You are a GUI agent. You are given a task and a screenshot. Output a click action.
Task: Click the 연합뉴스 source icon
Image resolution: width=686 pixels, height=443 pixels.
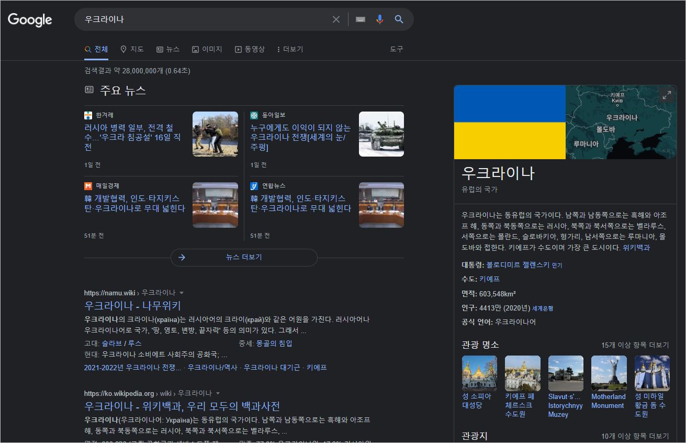click(x=254, y=186)
